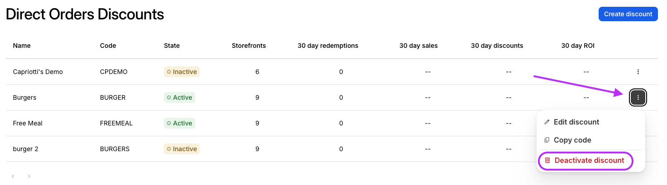667x185 pixels.
Task: Click the Name column header
Action: tap(22, 46)
